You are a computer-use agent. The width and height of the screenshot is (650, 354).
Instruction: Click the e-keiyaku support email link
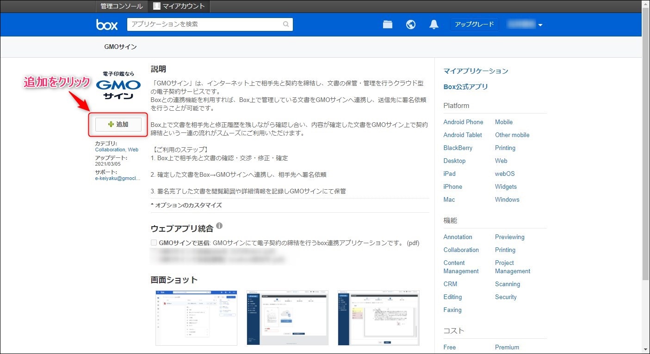pos(118,178)
